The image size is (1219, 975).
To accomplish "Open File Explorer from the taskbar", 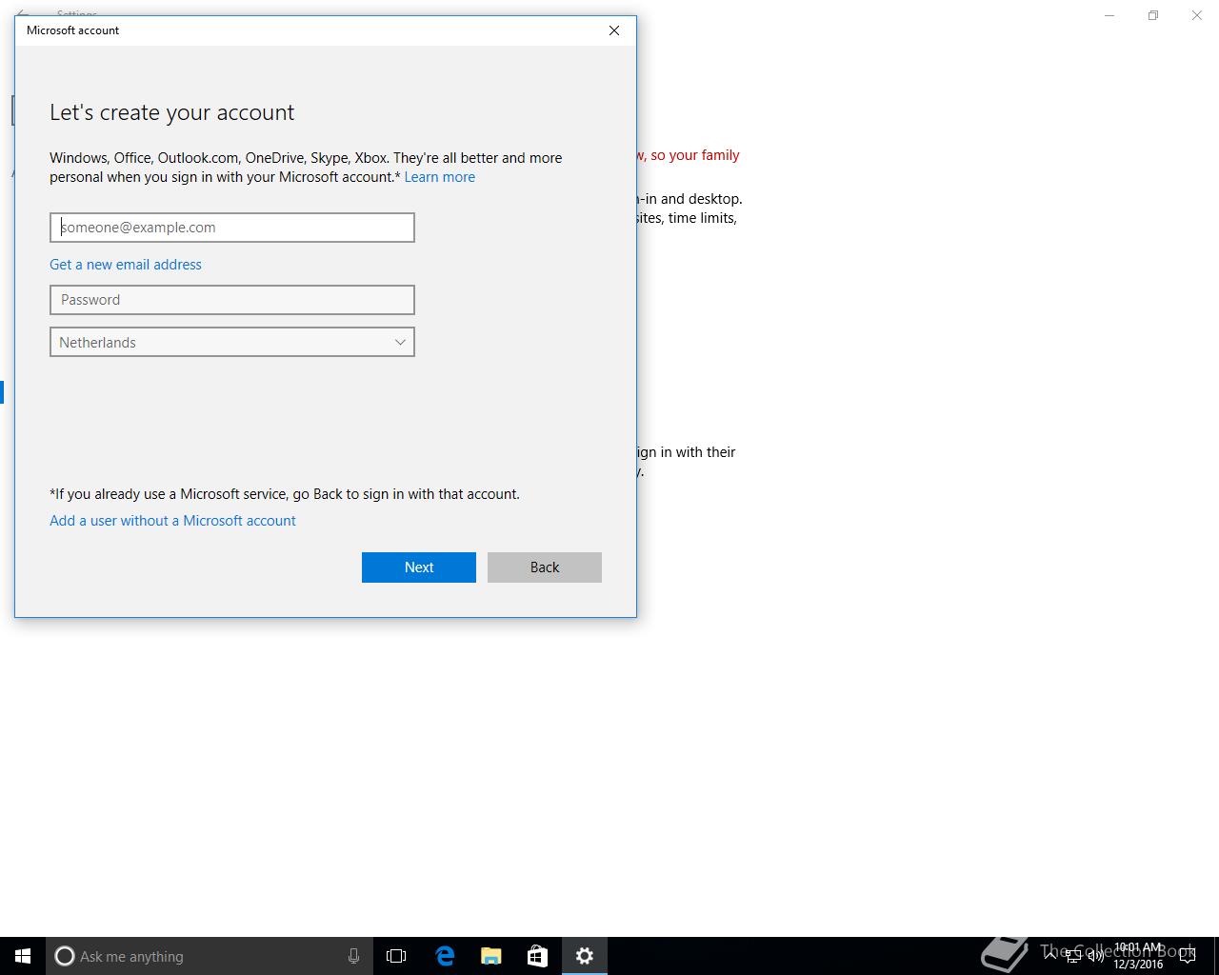I will click(x=491, y=956).
